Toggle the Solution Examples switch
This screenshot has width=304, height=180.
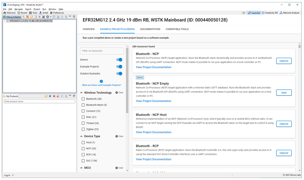click(119, 74)
